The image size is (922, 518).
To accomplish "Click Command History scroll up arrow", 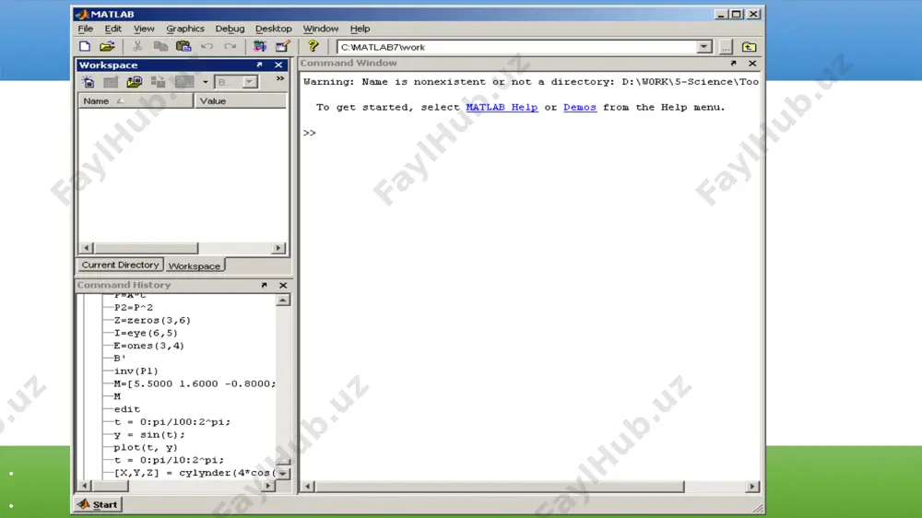I will pos(283,300).
